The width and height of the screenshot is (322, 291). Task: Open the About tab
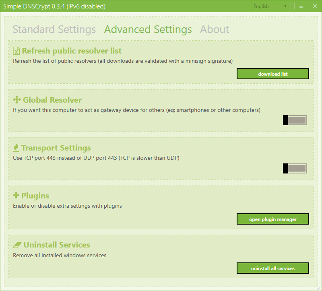pyautogui.click(x=215, y=29)
